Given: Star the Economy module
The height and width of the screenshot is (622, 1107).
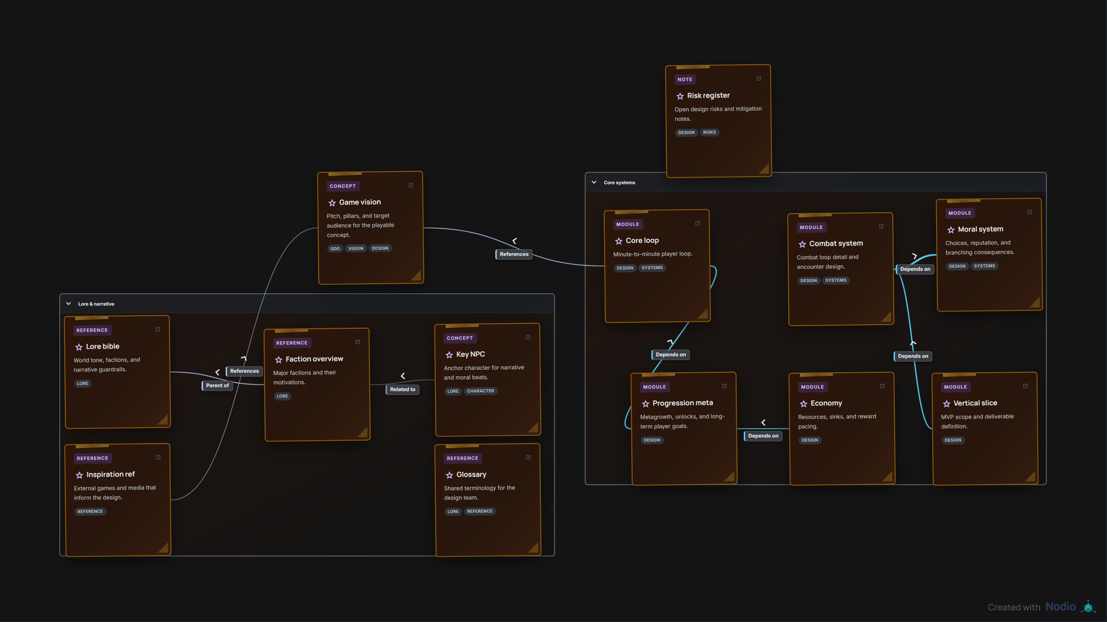Looking at the screenshot, I should [x=803, y=403].
